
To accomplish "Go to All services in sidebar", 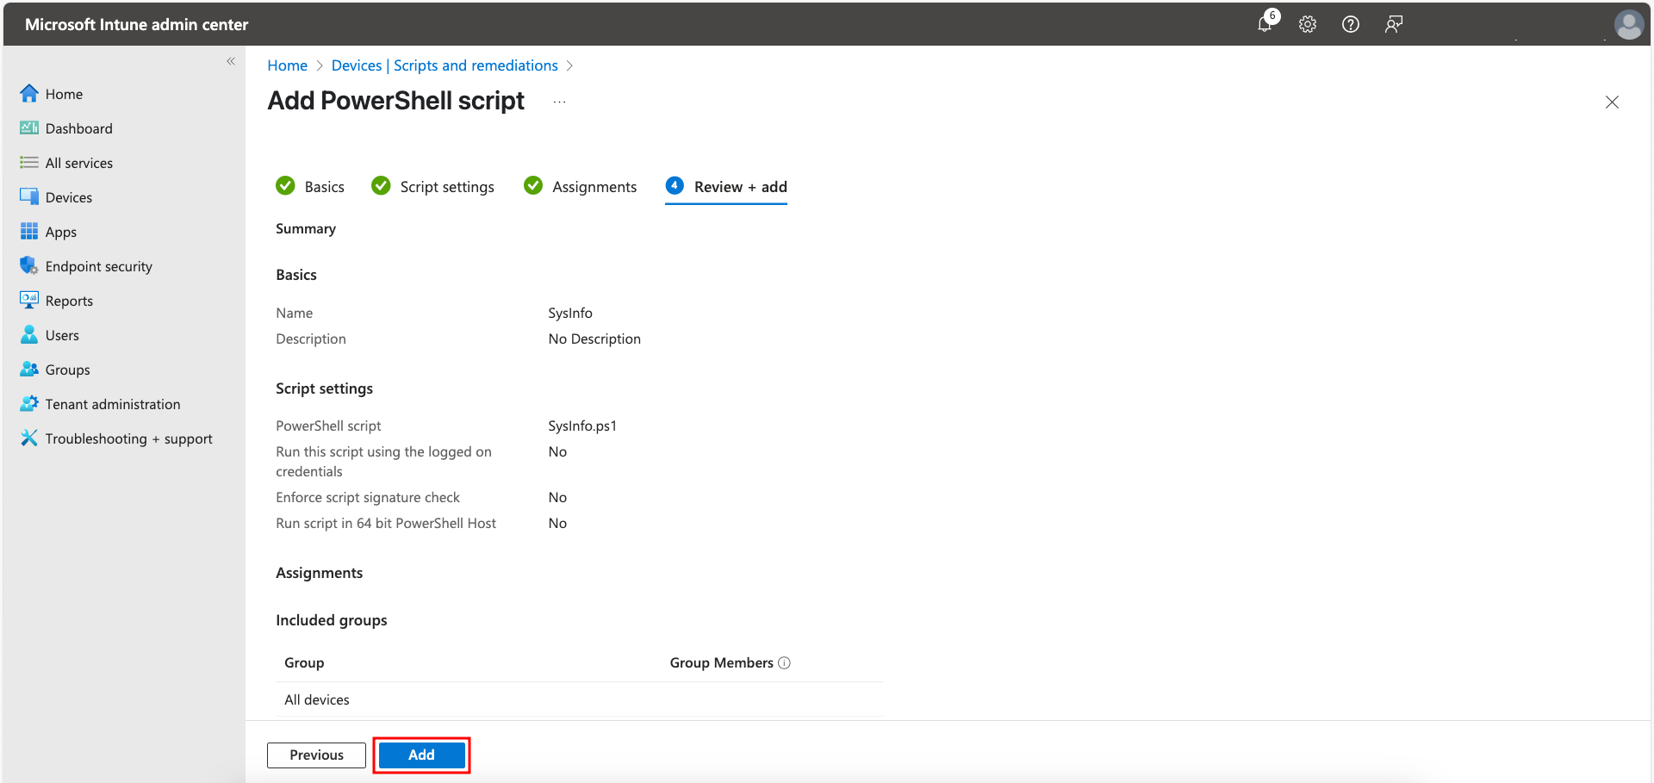I will coord(79,163).
